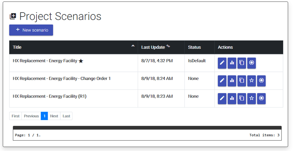Go to page 1 in pagination
The image size is (293, 151).
pyautogui.click(x=44, y=116)
